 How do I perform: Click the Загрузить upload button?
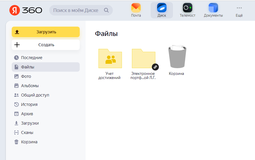(46, 32)
